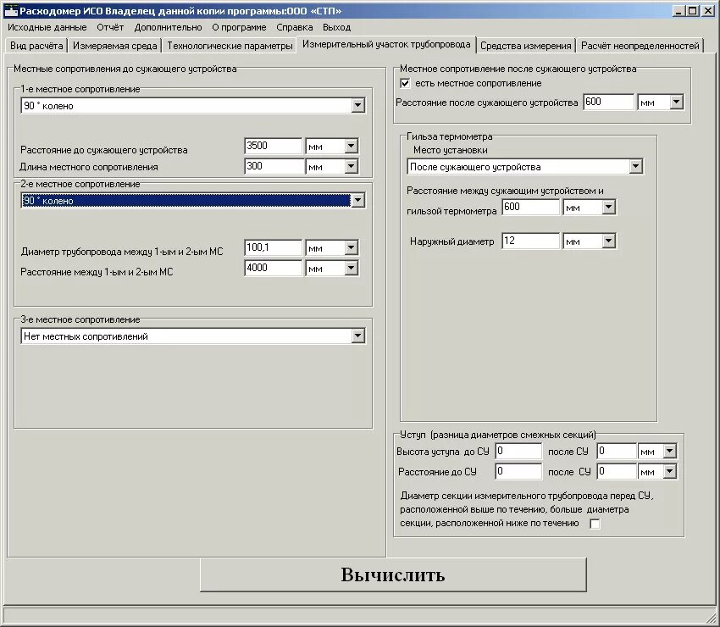720x627 pixels.
Task: Open units dropdown for Наружный диаметр
Action: coord(609,241)
